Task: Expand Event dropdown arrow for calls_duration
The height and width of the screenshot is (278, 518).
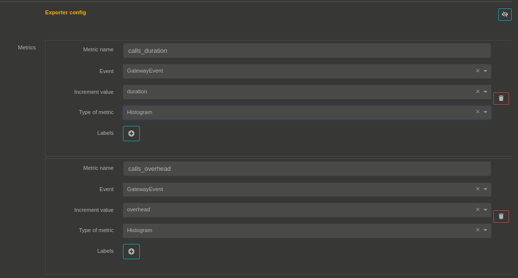Action: pos(485,71)
